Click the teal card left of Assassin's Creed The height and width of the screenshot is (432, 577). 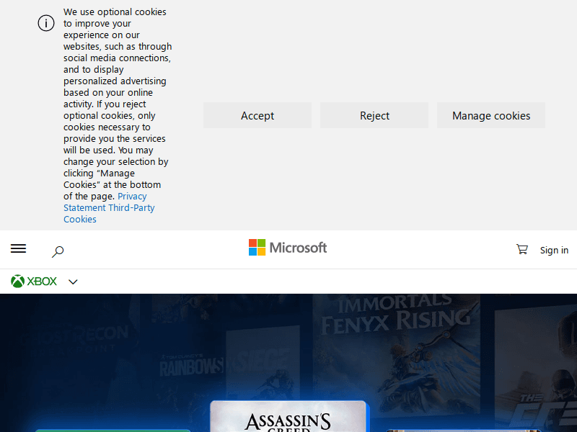point(113,430)
